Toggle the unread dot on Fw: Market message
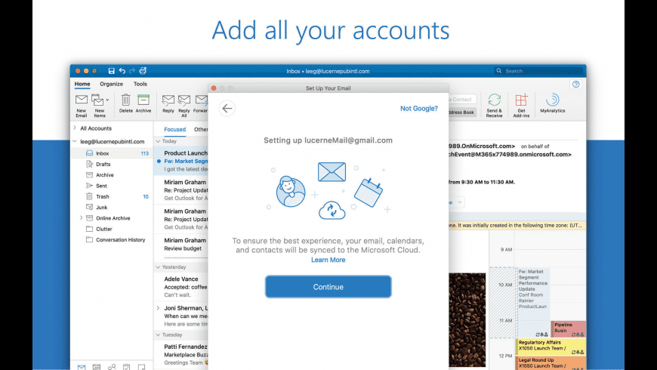This screenshot has height=370, width=657. pyautogui.click(x=159, y=161)
